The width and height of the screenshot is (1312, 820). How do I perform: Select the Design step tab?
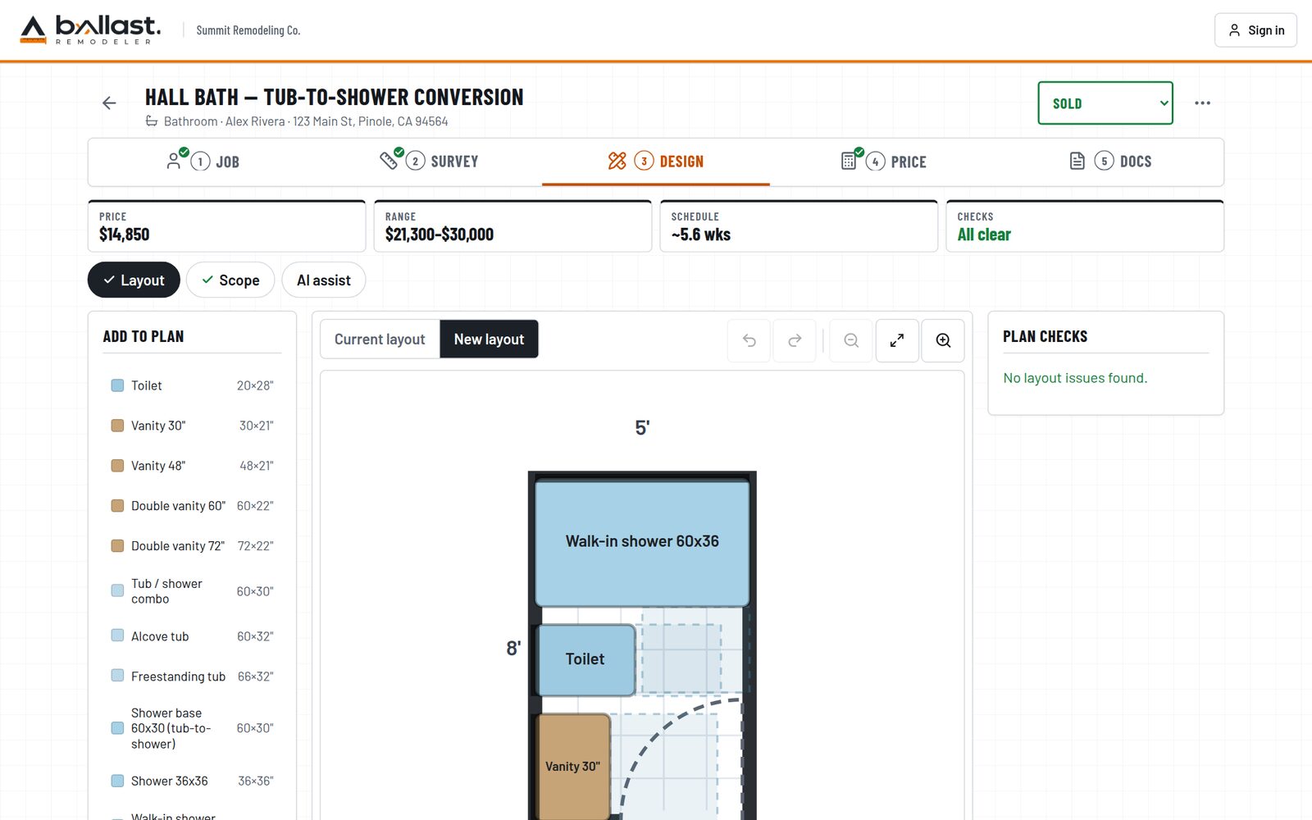[655, 162]
